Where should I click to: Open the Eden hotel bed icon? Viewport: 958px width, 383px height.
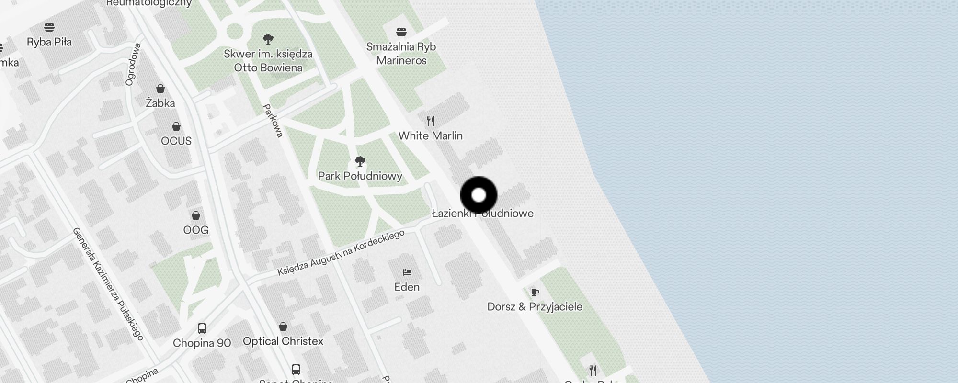pyautogui.click(x=407, y=272)
